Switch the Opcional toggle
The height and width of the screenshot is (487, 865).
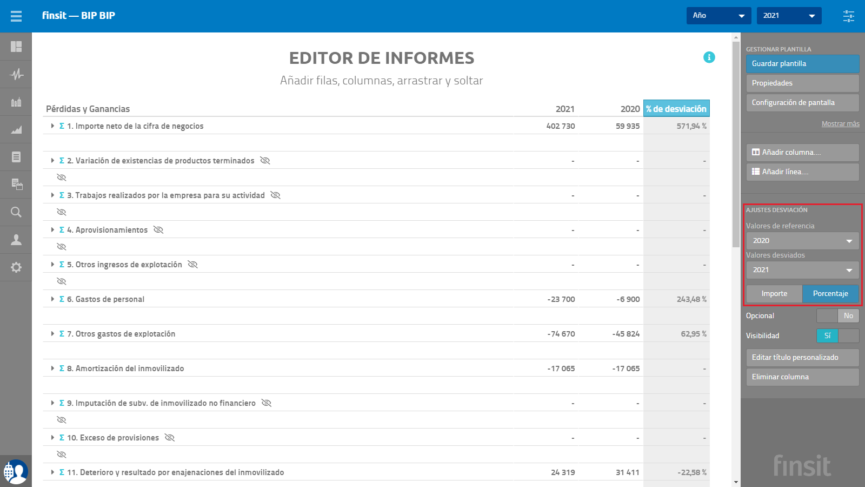(837, 316)
